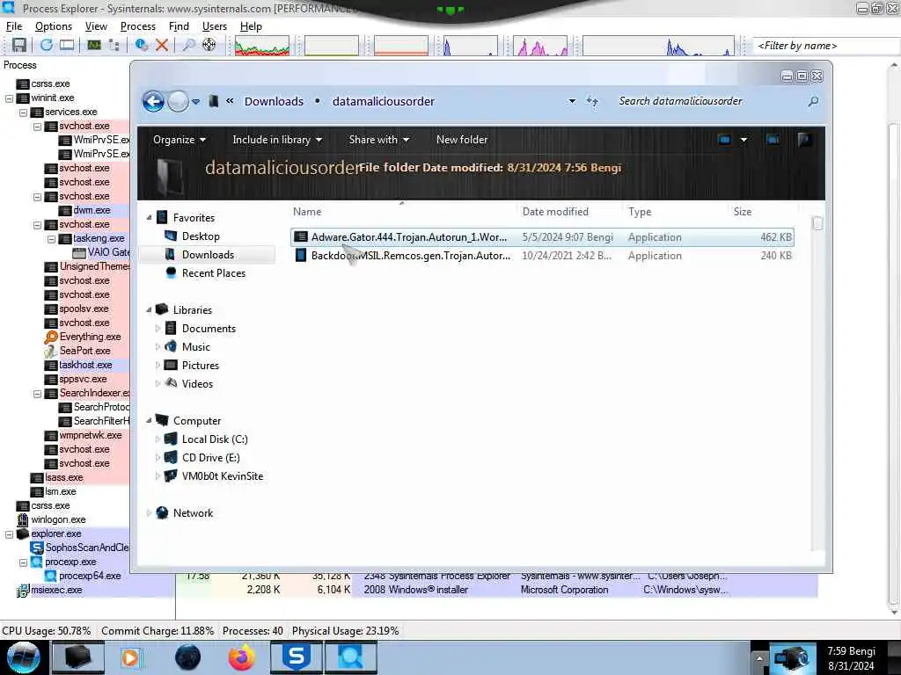Click the refresh icon beside address bar
Image resolution: width=901 pixels, height=675 pixels.
pos(592,102)
